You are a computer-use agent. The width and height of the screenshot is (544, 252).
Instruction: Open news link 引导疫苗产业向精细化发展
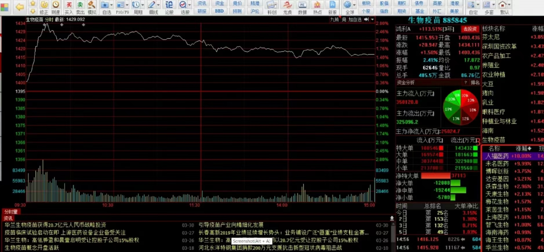tap(231, 225)
